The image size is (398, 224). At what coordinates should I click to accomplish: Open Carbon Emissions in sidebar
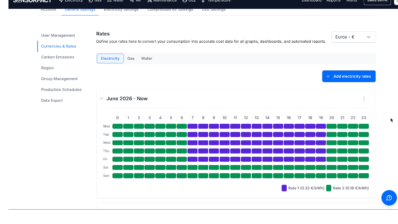(x=57, y=57)
